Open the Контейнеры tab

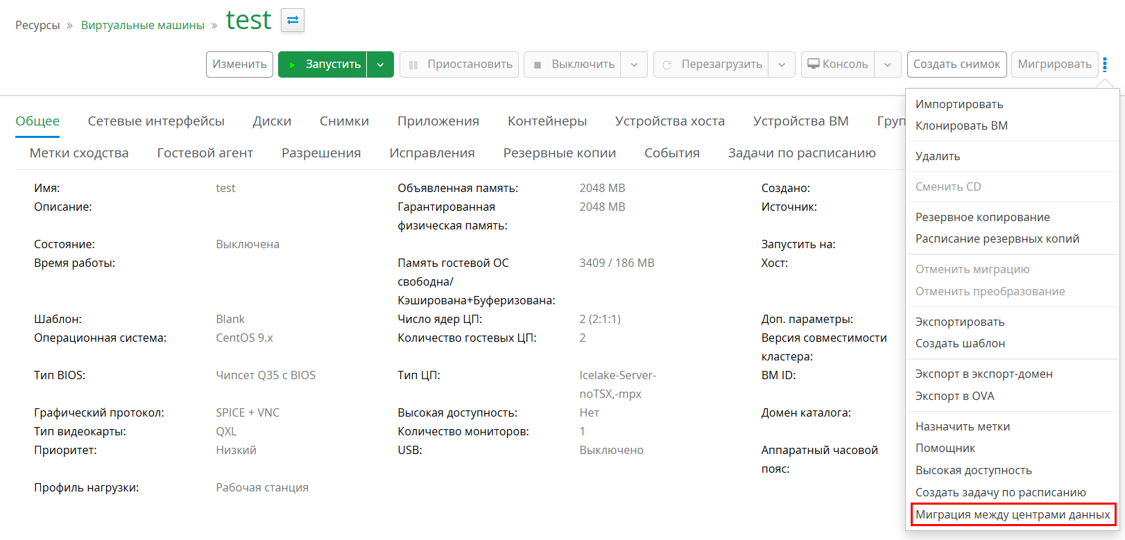[547, 121]
